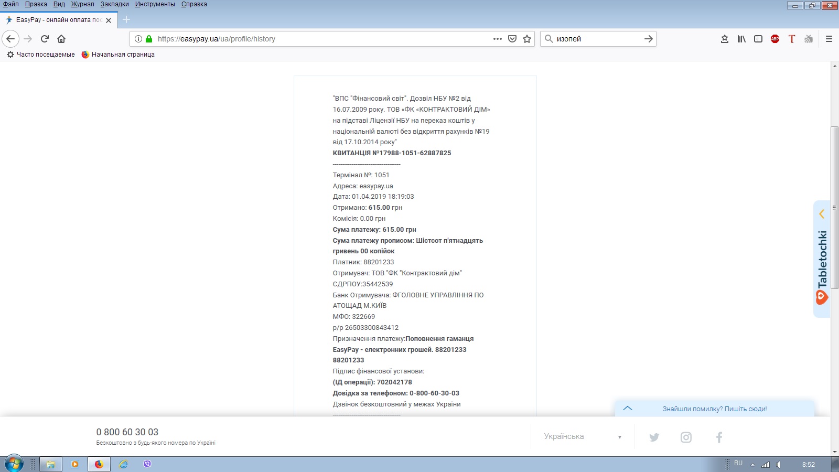
Task: Open RSS feed extension icon
Action: (x=809, y=39)
